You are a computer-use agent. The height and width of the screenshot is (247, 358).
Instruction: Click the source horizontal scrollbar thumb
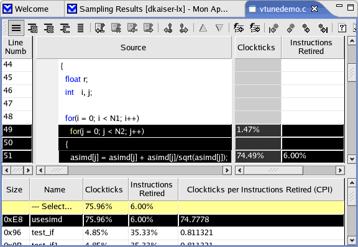[x=57, y=171]
